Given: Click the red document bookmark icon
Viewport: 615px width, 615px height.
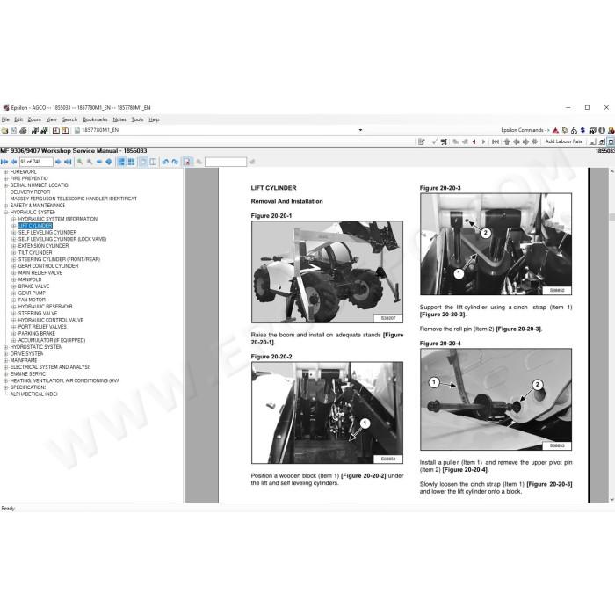Looking at the screenshot, I should click(187, 162).
